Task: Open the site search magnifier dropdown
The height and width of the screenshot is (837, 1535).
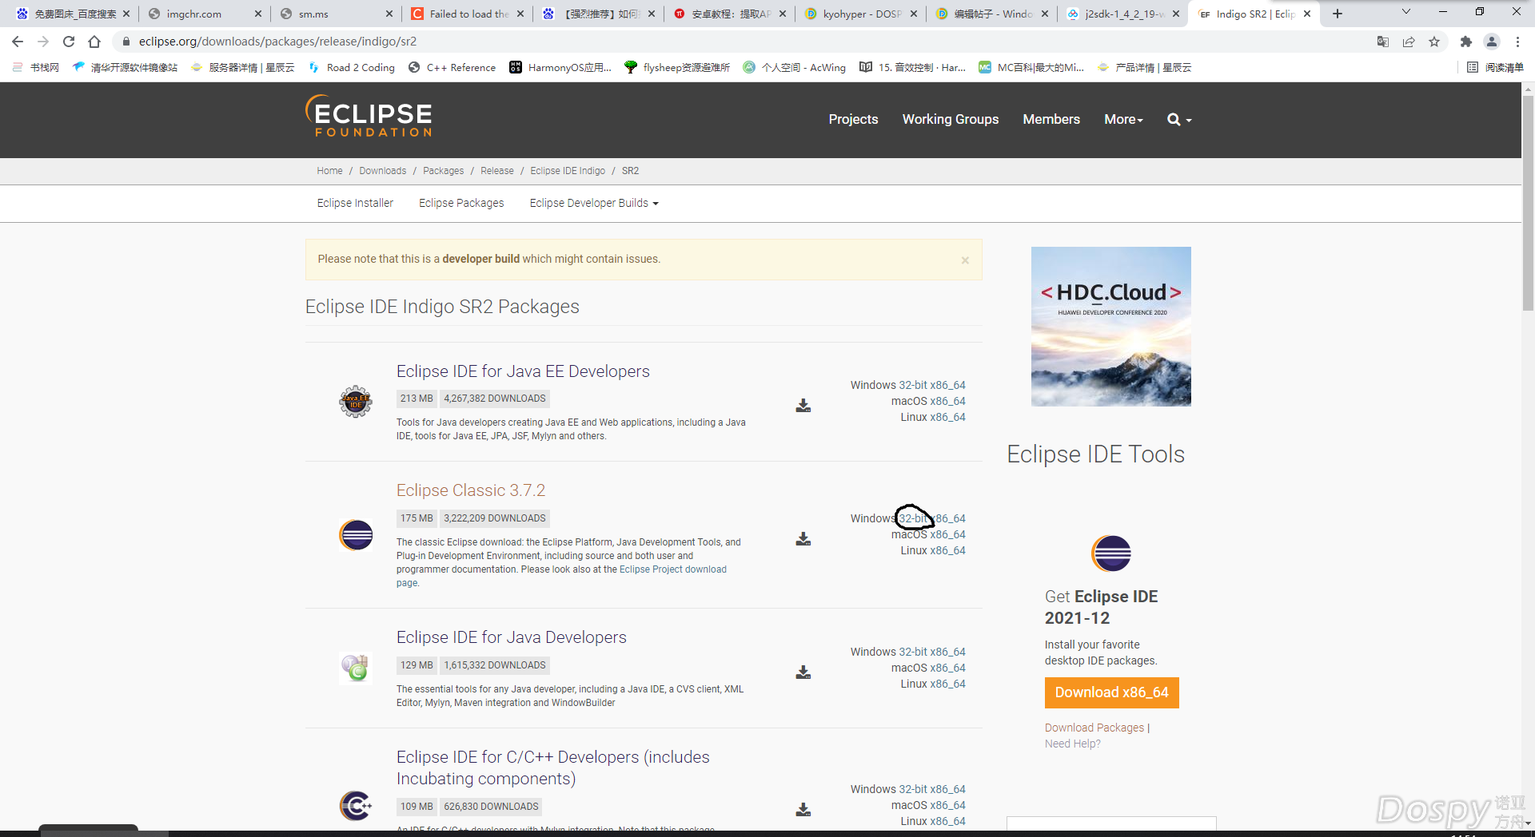Action: click(x=1179, y=120)
